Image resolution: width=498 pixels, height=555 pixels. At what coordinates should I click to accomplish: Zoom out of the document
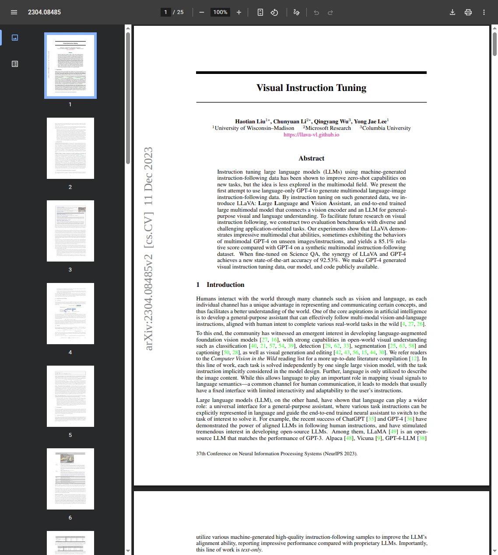pos(202,12)
